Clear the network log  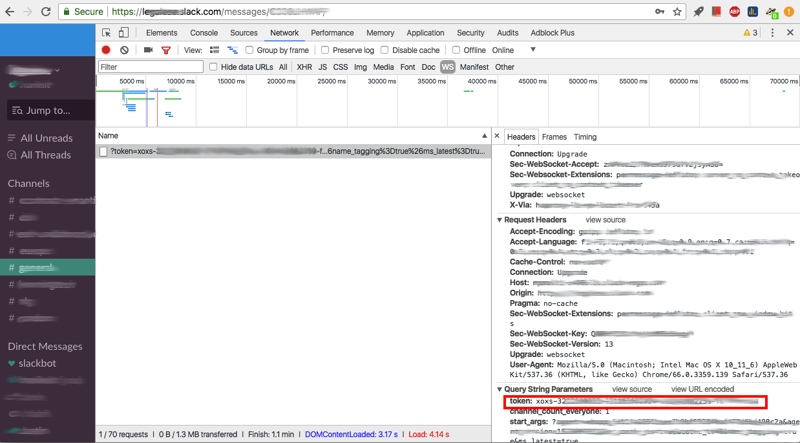point(124,50)
